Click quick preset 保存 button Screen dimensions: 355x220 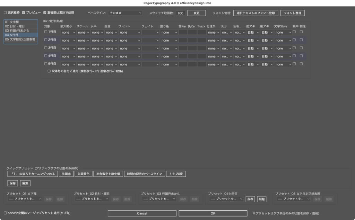click(x=13, y=183)
